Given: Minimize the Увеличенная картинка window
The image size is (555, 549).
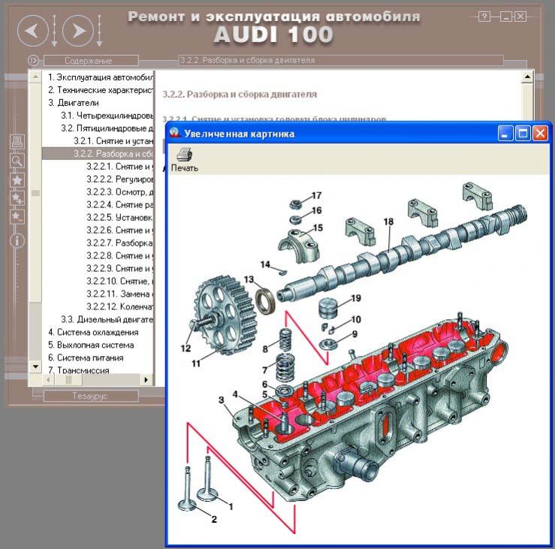Looking at the screenshot, I should [x=505, y=134].
